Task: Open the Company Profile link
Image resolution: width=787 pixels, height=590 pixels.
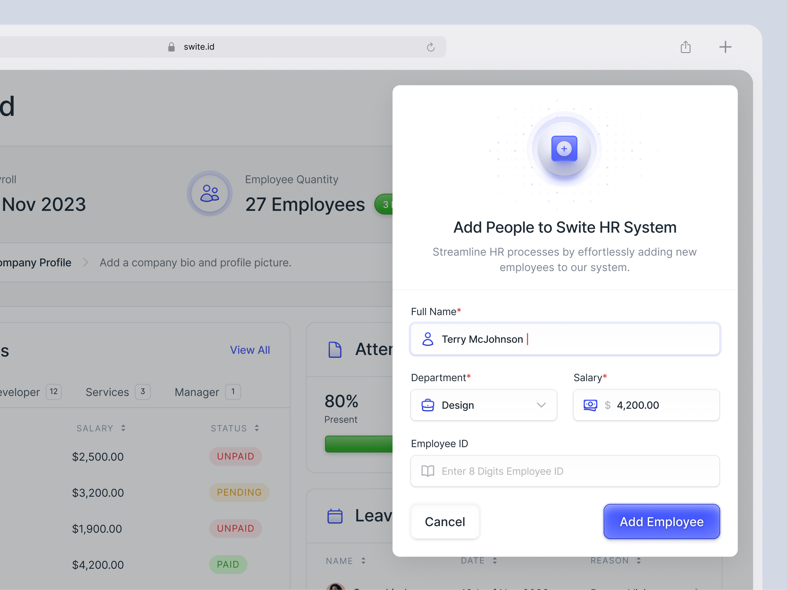Action: [x=36, y=262]
